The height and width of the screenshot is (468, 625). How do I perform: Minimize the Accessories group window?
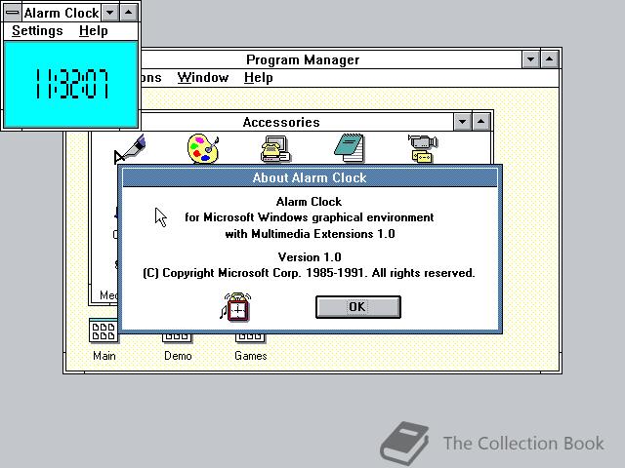click(x=462, y=122)
